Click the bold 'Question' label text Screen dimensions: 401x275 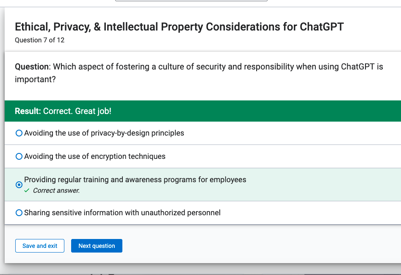(32, 67)
